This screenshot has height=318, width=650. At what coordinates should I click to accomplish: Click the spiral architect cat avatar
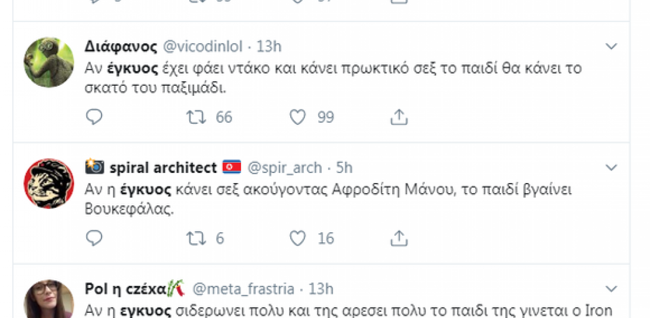click(x=49, y=184)
